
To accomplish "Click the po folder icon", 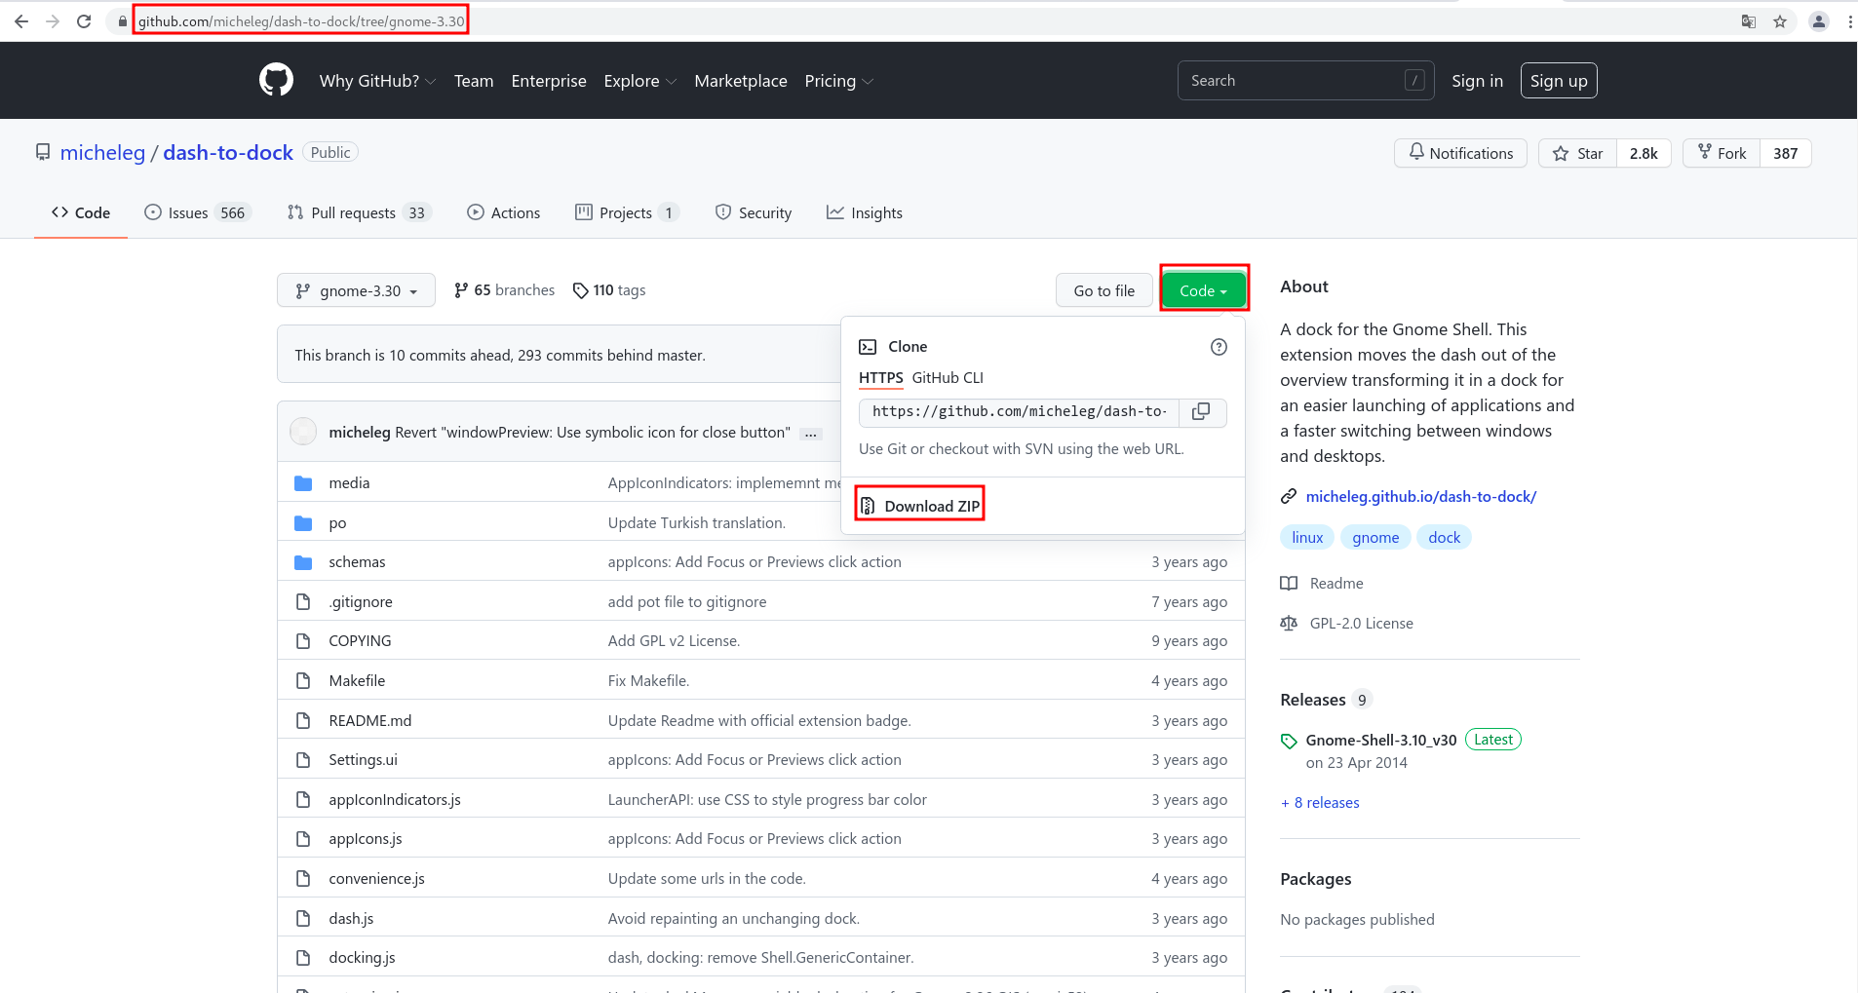I will tap(303, 523).
